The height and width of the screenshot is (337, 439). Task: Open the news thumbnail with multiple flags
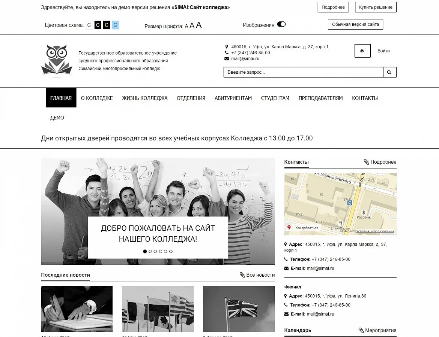[x=158, y=309]
